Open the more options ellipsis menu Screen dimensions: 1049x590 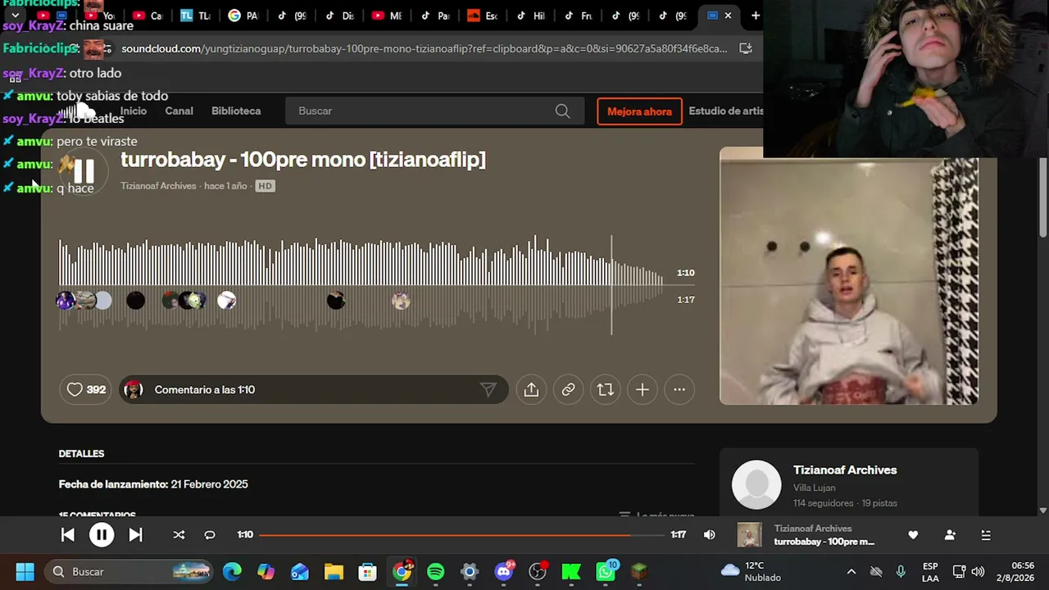coord(679,390)
